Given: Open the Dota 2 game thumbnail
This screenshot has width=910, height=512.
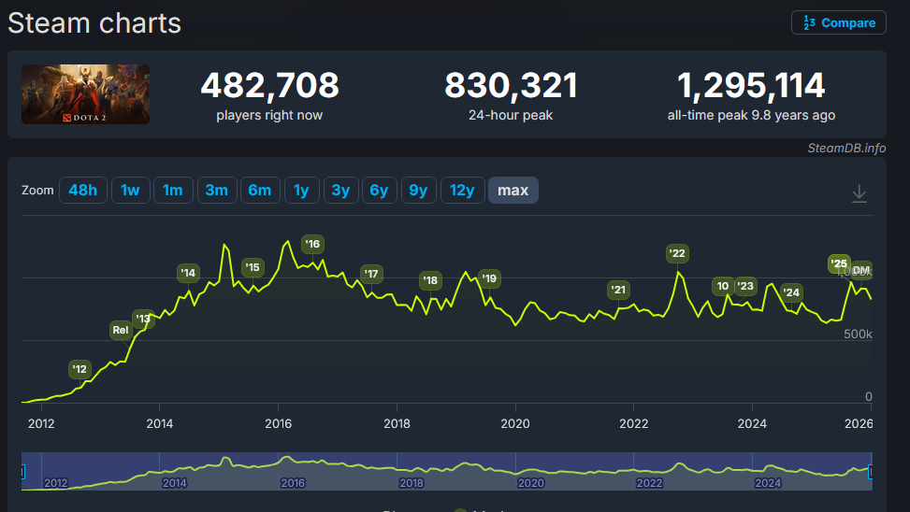Looking at the screenshot, I should tap(86, 94).
